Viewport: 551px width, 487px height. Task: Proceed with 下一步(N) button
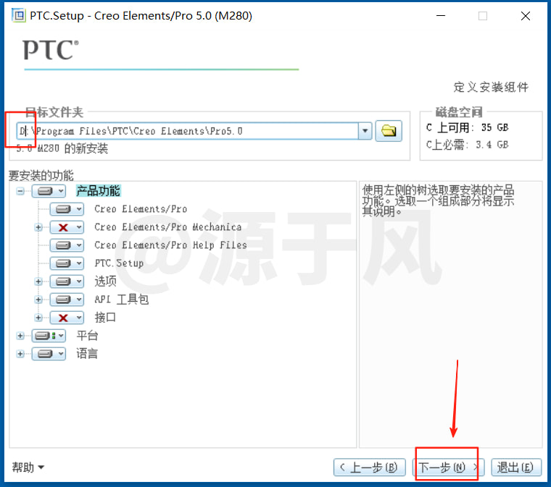point(448,467)
